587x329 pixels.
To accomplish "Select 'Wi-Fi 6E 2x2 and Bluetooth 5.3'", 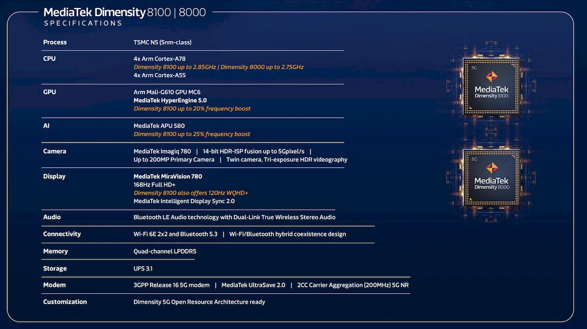I will click(x=175, y=234).
